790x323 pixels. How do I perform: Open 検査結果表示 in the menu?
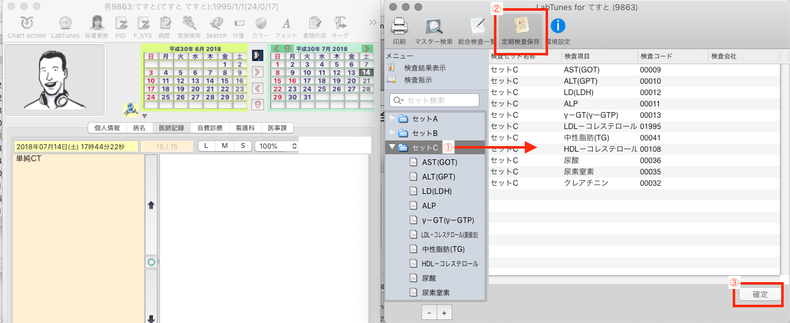(425, 68)
